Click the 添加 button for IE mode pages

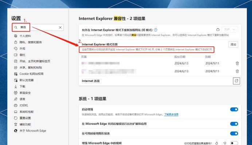click(233, 44)
